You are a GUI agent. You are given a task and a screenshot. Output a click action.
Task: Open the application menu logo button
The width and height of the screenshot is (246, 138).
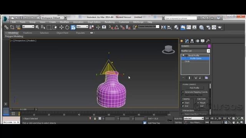6,19
